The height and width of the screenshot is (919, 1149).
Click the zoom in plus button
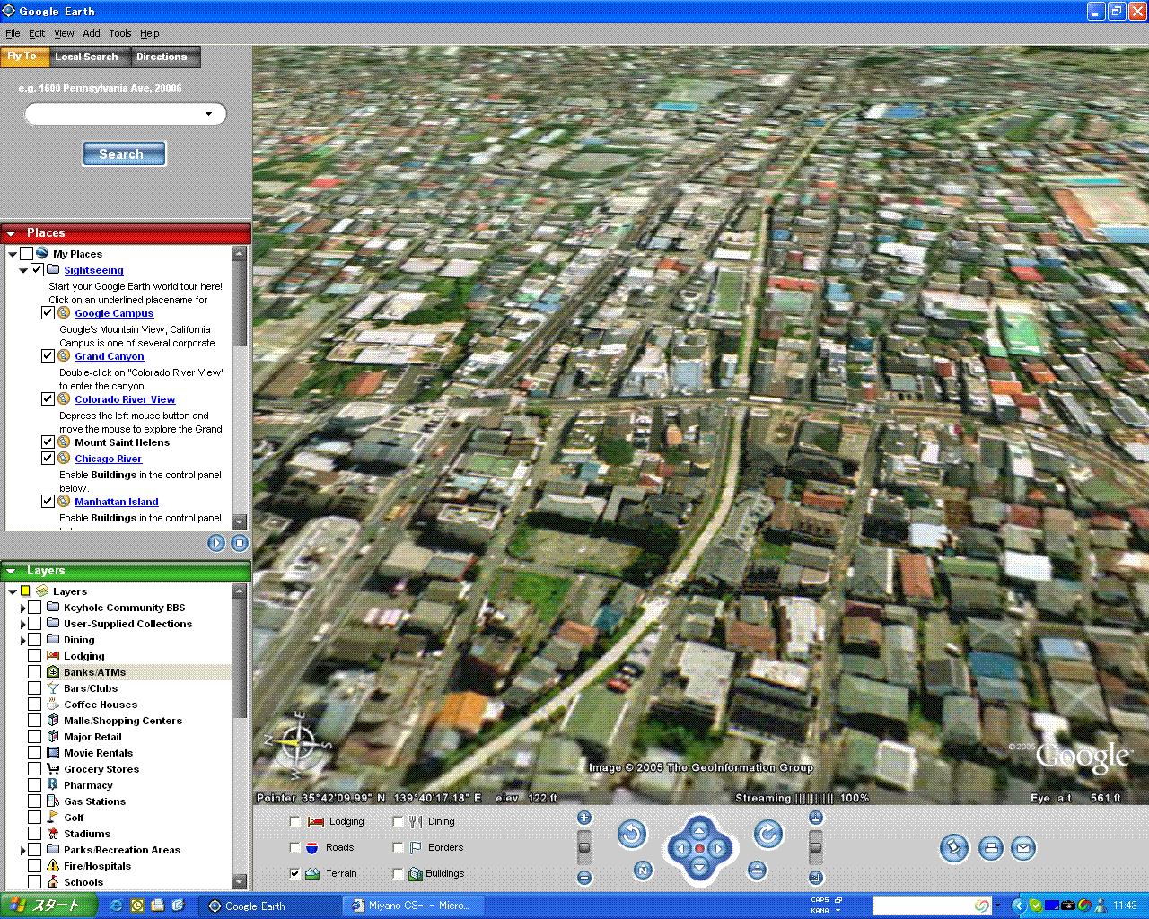(584, 818)
